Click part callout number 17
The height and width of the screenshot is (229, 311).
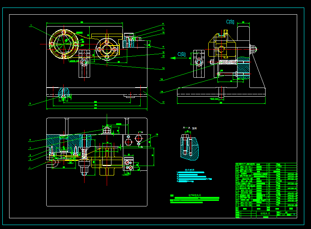tap(164, 102)
